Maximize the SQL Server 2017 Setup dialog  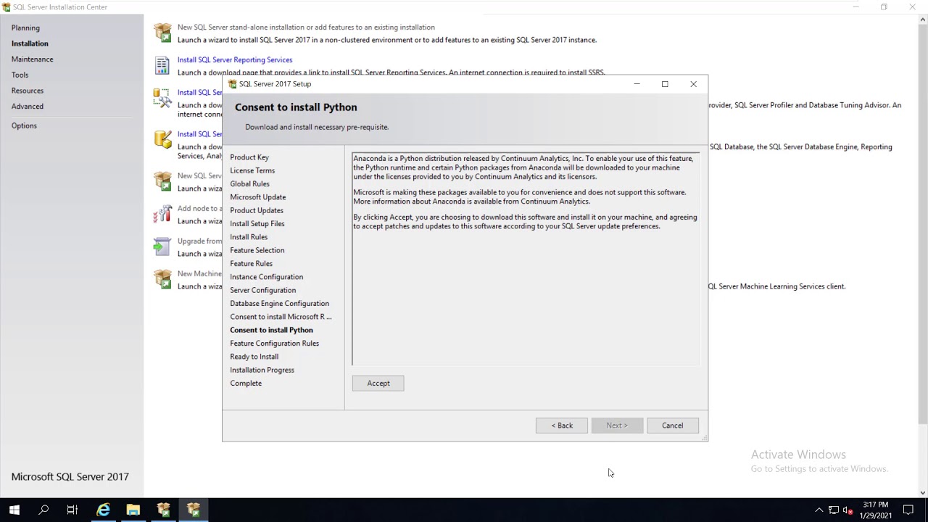pos(665,84)
